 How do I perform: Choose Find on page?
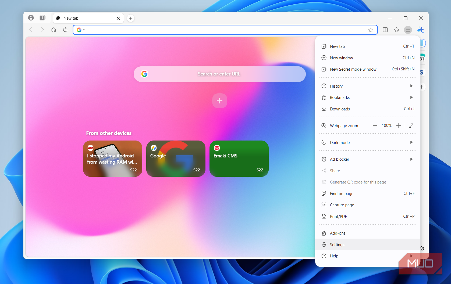tap(368, 194)
